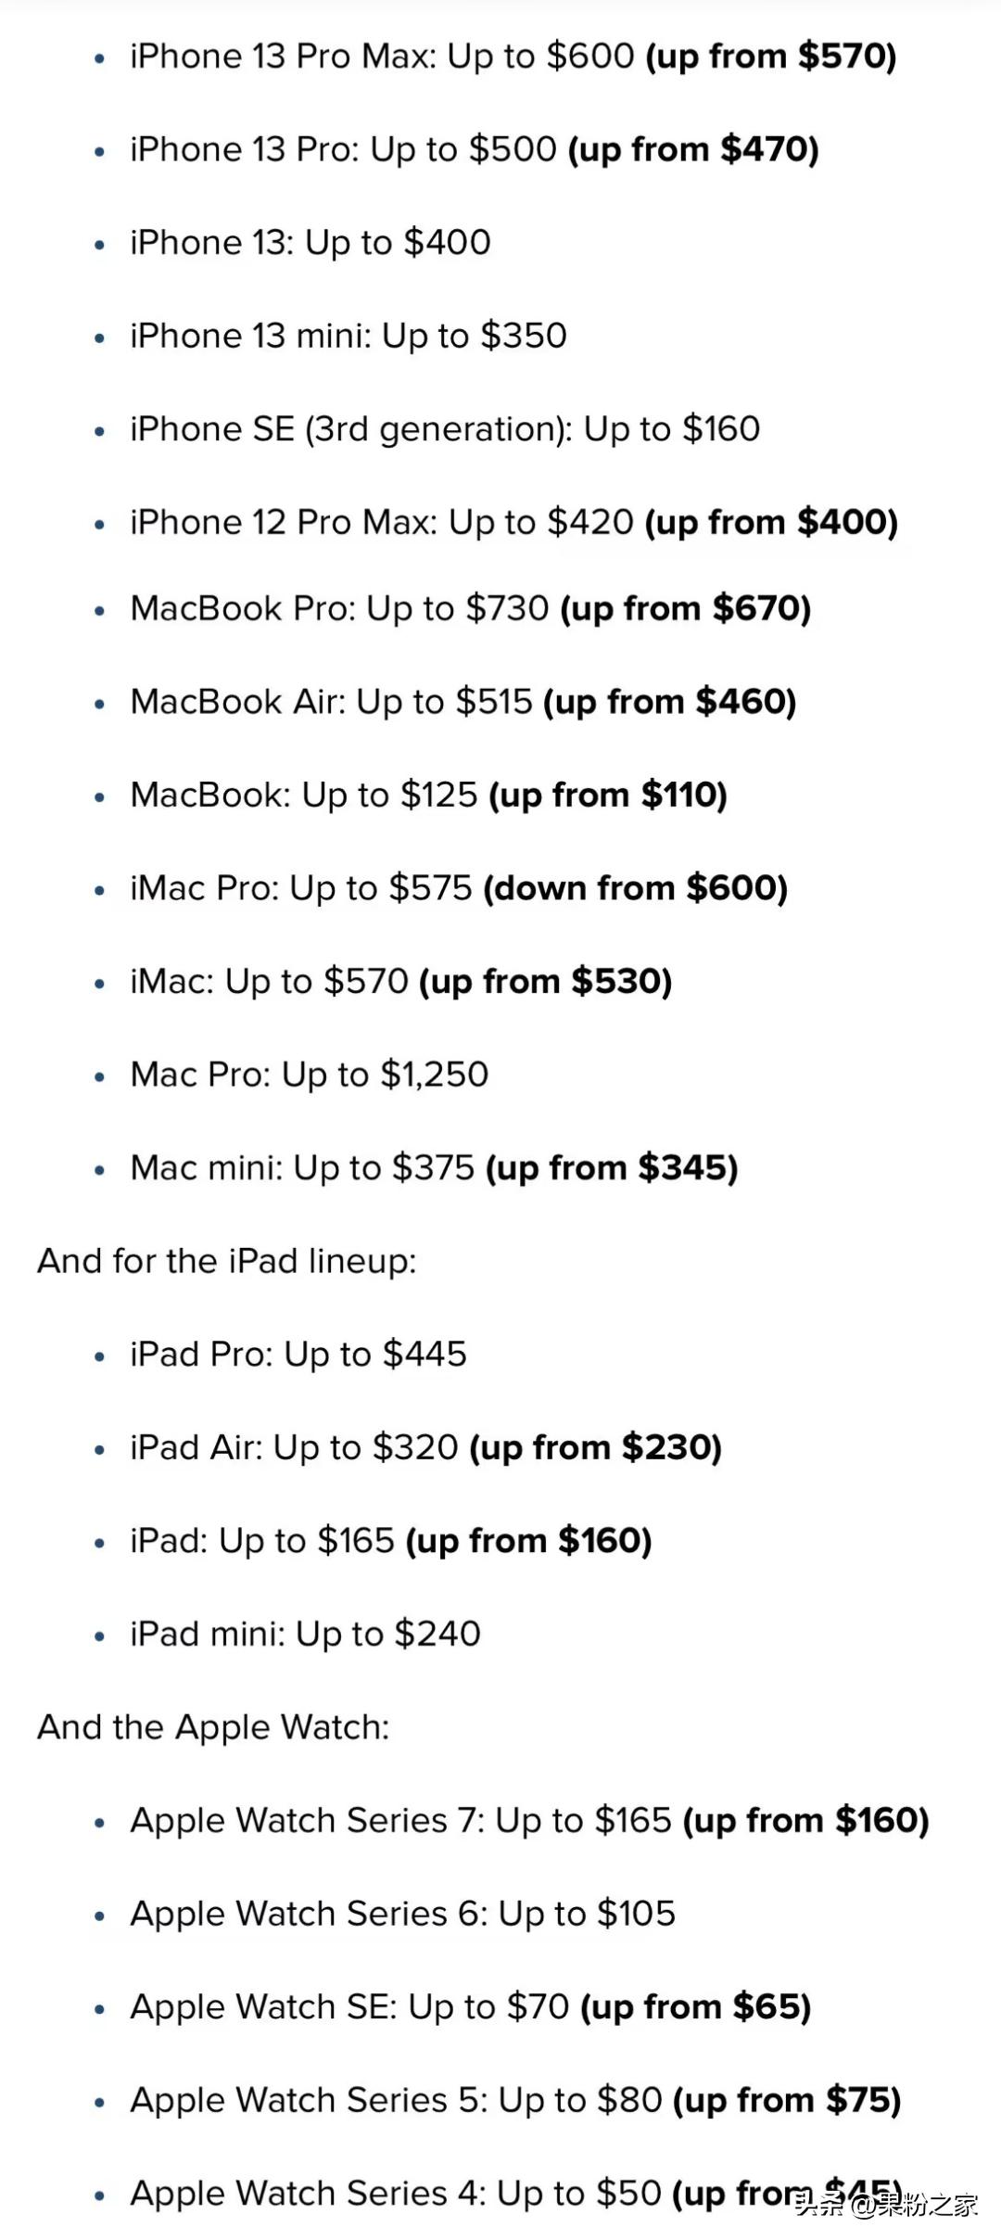Click the Apple Watch SE Up to $70 line
The width and height of the screenshot is (1001, 2240).
(470, 2006)
